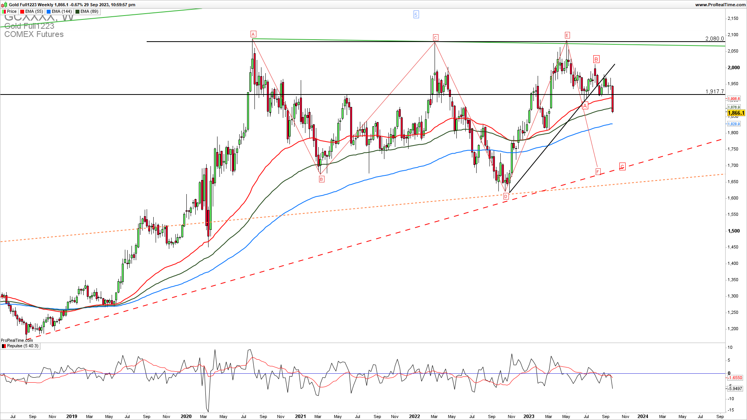
Task: Click the 1,750 price axis label
Action: (x=733, y=149)
